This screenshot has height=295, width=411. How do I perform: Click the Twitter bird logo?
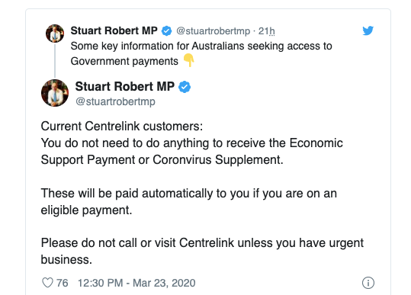pos(368,30)
